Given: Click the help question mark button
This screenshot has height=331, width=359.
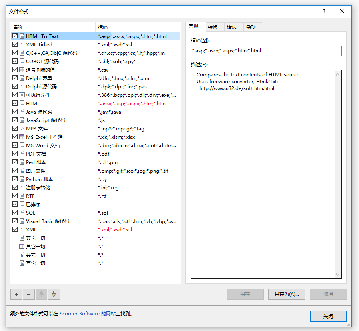Looking at the screenshot, I should (324, 11).
